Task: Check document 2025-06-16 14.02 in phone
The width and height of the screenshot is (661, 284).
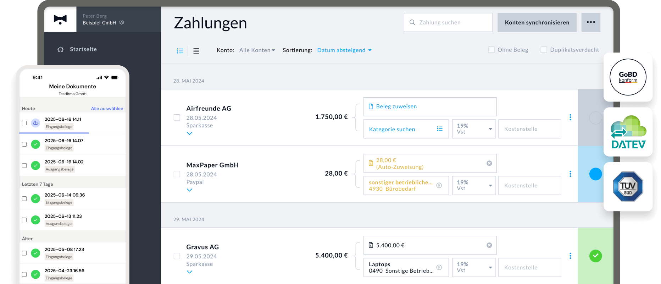Action: (24, 166)
